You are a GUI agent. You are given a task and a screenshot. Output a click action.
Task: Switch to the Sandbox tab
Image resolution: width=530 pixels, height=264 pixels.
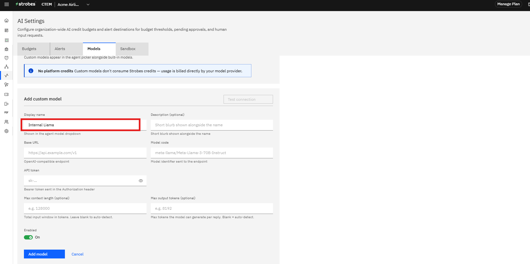point(132,49)
